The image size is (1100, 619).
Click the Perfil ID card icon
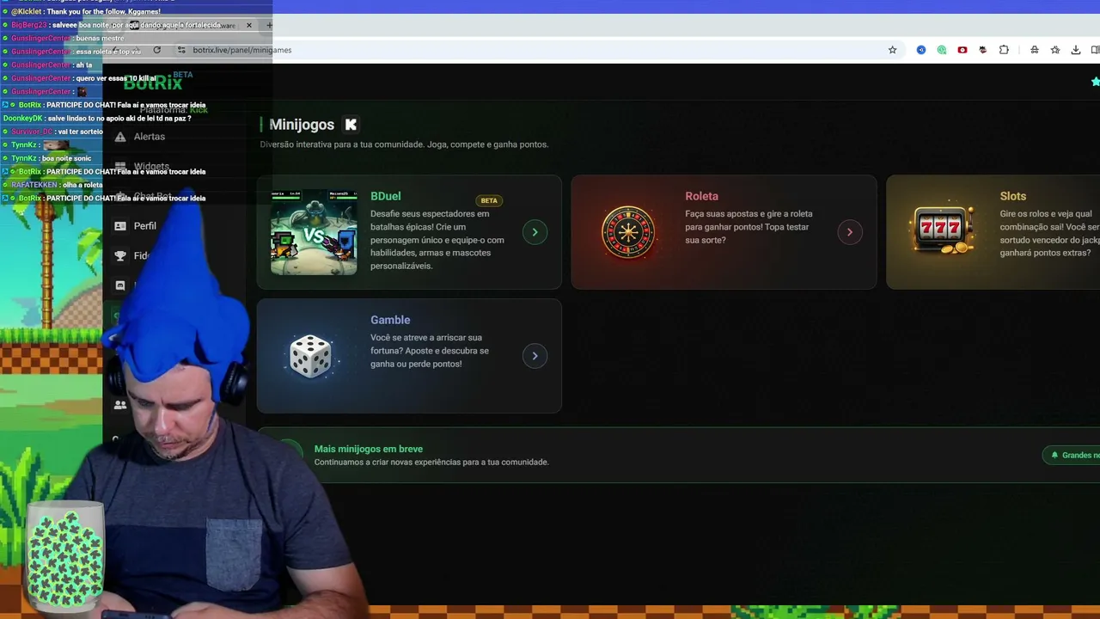(120, 226)
